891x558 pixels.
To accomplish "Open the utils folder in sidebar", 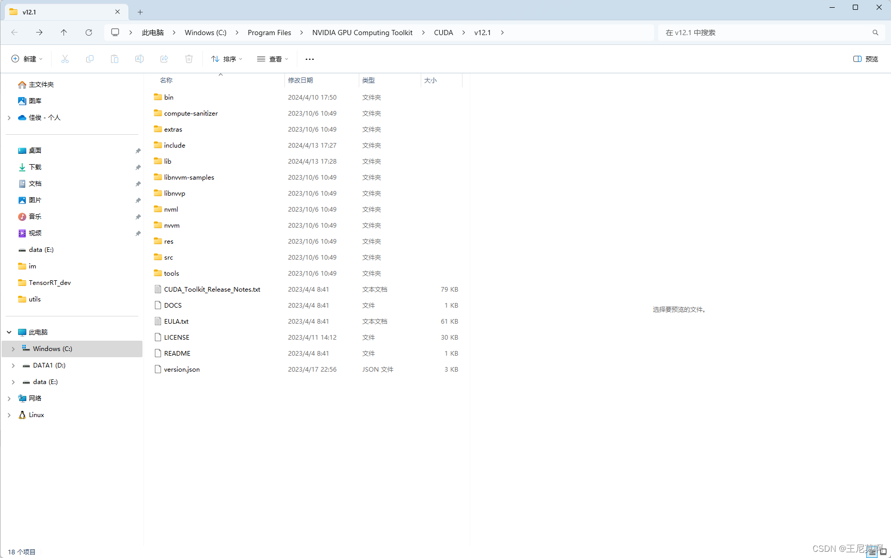I will 35,299.
